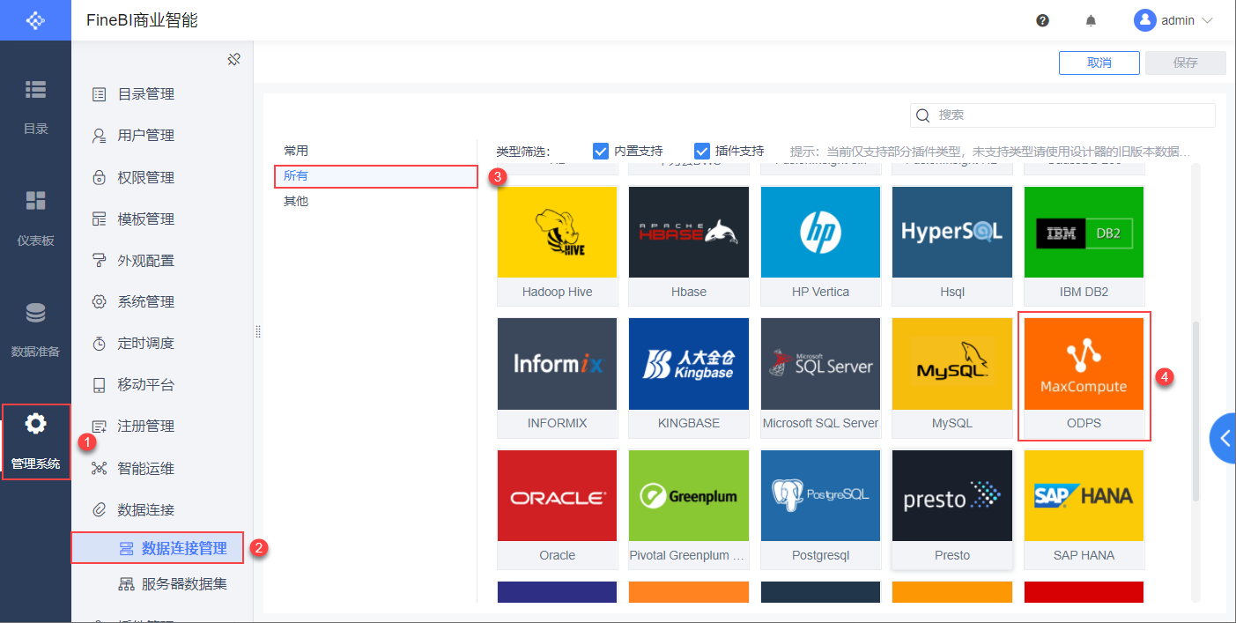This screenshot has height=623, width=1236.
Task: Click the 保存 save button
Action: 1186,63
